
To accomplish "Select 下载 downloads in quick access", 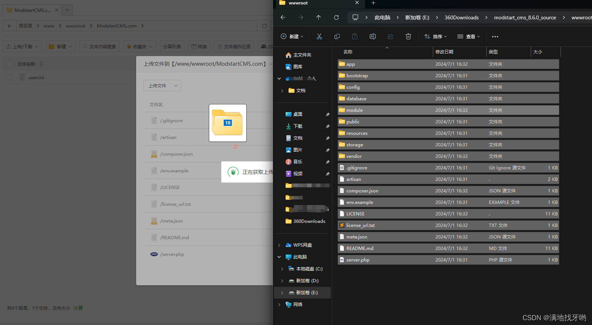I will [x=294, y=126].
